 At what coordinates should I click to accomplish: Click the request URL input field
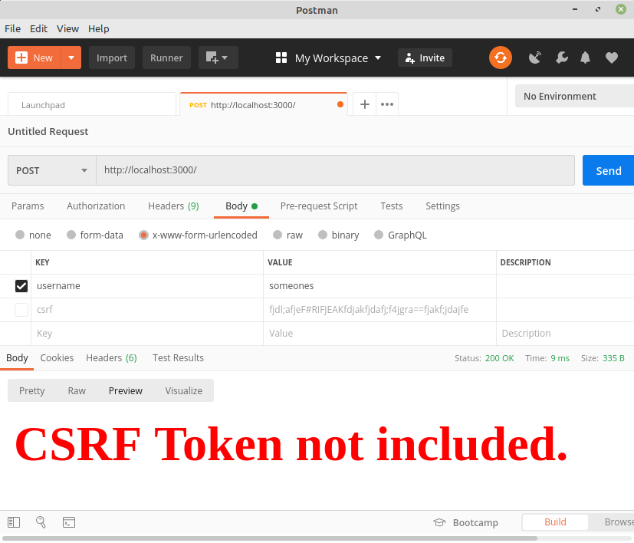[x=335, y=170]
